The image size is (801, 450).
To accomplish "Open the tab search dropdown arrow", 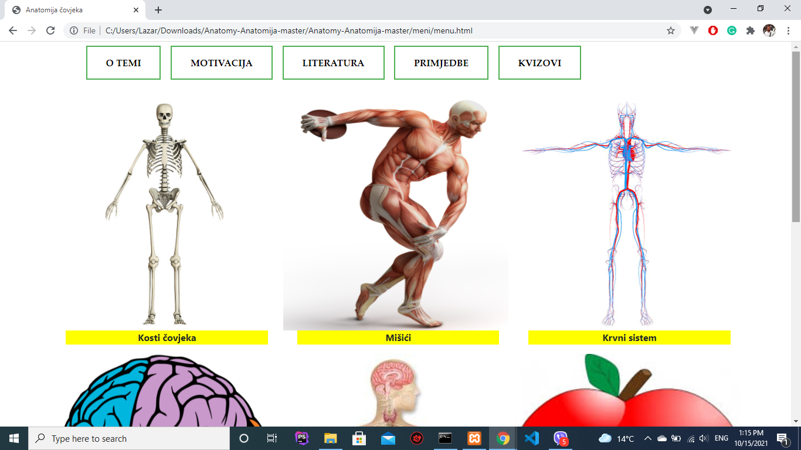I will (708, 9).
